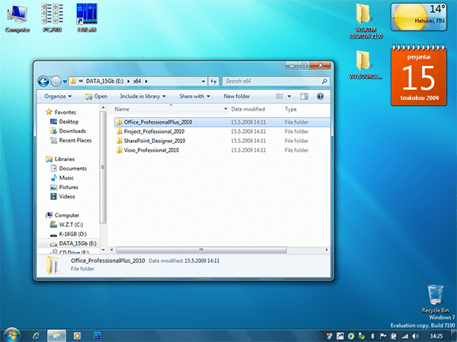Select the PC.PRG desktop shortcut

(x=52, y=18)
